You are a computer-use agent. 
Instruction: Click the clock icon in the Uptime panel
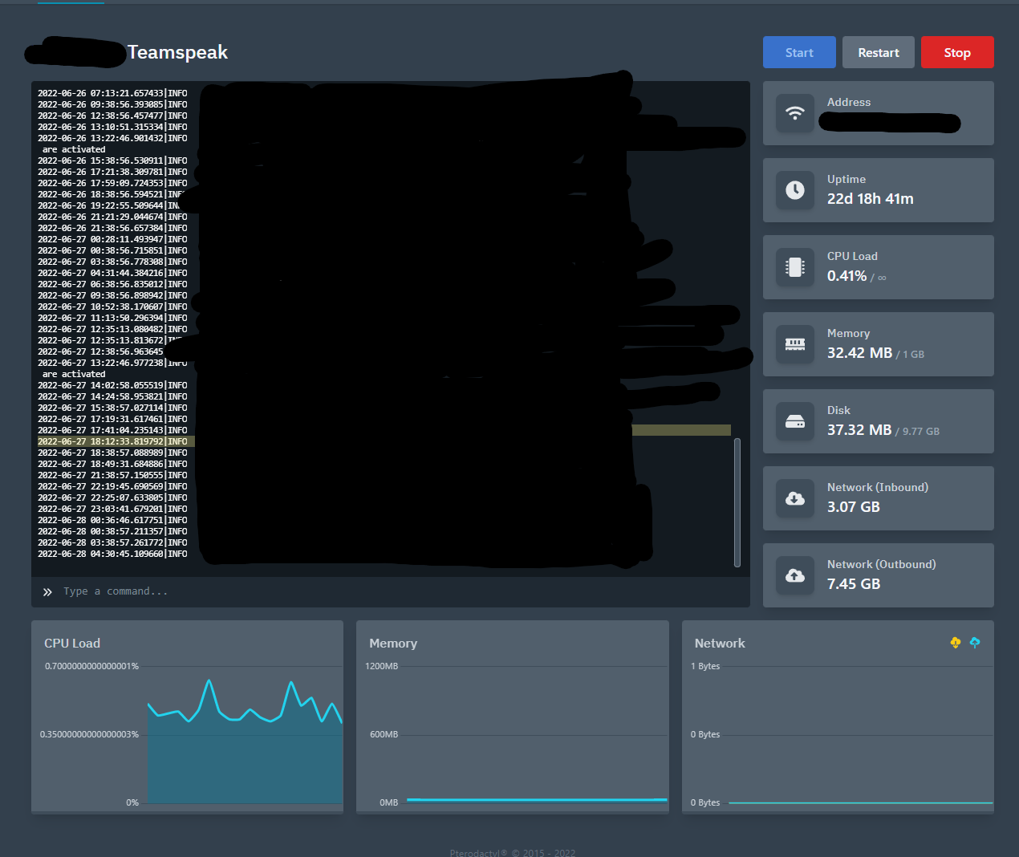tap(795, 190)
